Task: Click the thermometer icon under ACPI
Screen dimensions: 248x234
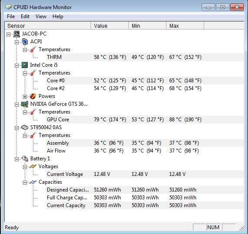Action: 33,49
